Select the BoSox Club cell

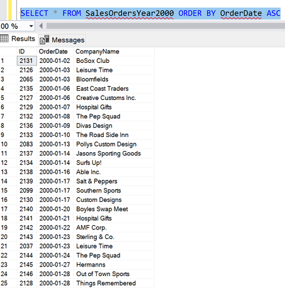click(x=114, y=61)
